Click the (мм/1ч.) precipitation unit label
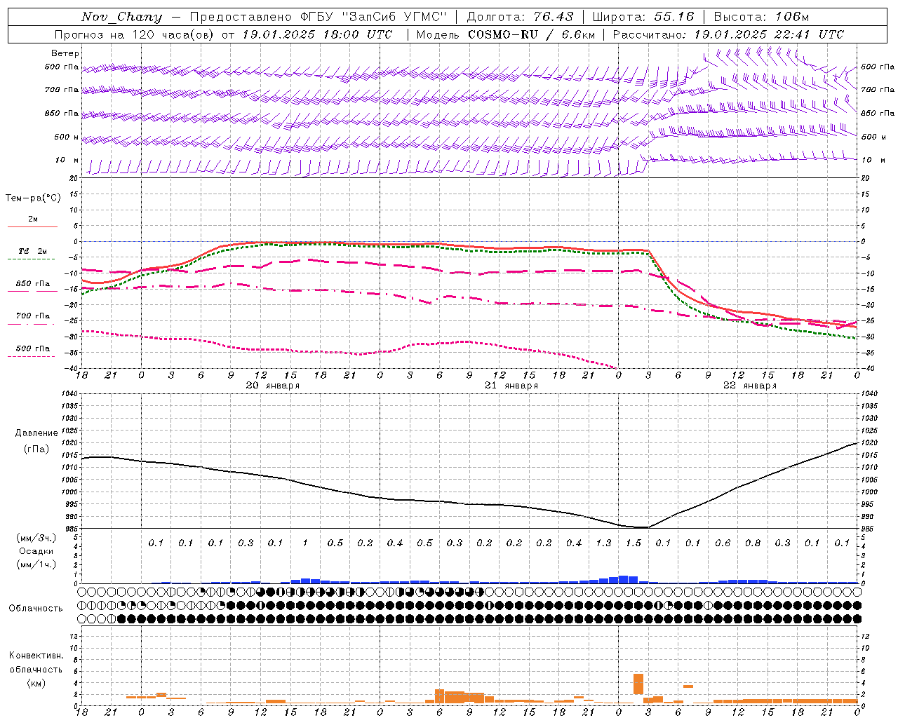This screenshot has width=898, height=718. (x=36, y=564)
